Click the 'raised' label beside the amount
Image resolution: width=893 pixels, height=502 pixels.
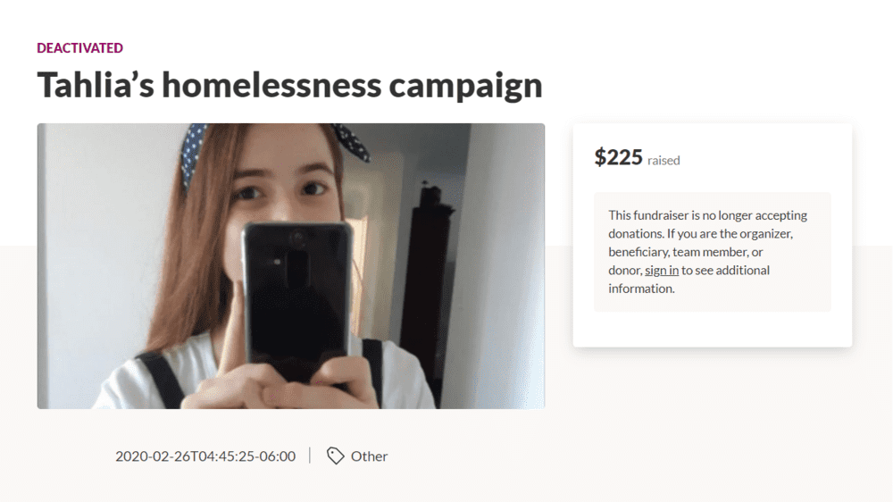pyautogui.click(x=663, y=161)
